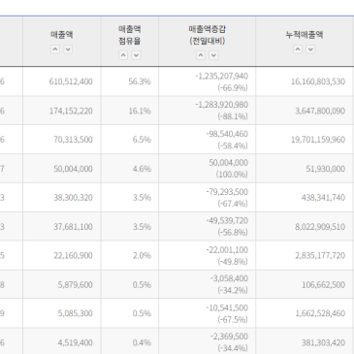354x354 pixels.
Task: Sort 매출액 점유율 descending arrow
Action: point(136,55)
